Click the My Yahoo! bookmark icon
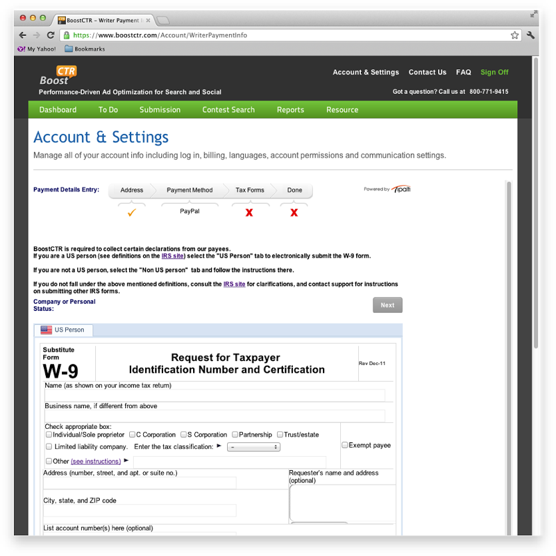 pyautogui.click(x=21, y=49)
